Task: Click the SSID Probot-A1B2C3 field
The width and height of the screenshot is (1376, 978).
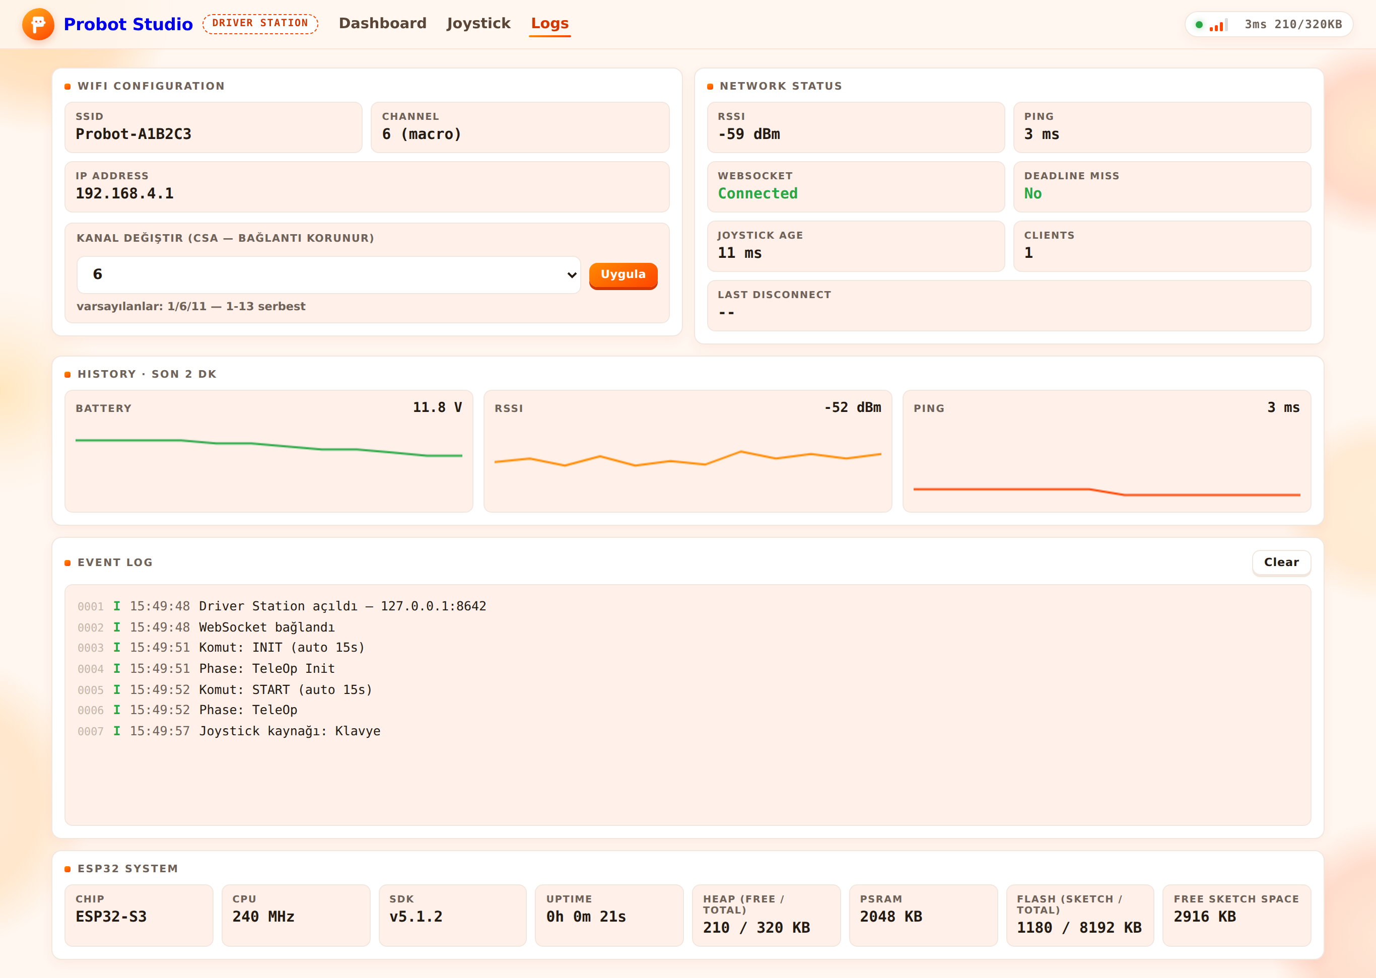Action: pos(213,127)
